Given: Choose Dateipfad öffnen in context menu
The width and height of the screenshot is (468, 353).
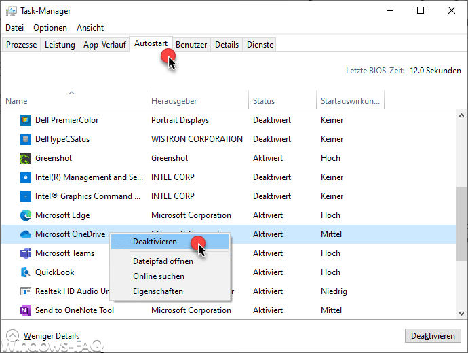Looking at the screenshot, I should (170, 261).
